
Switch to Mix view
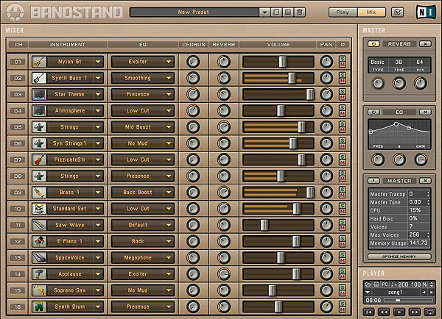click(371, 12)
